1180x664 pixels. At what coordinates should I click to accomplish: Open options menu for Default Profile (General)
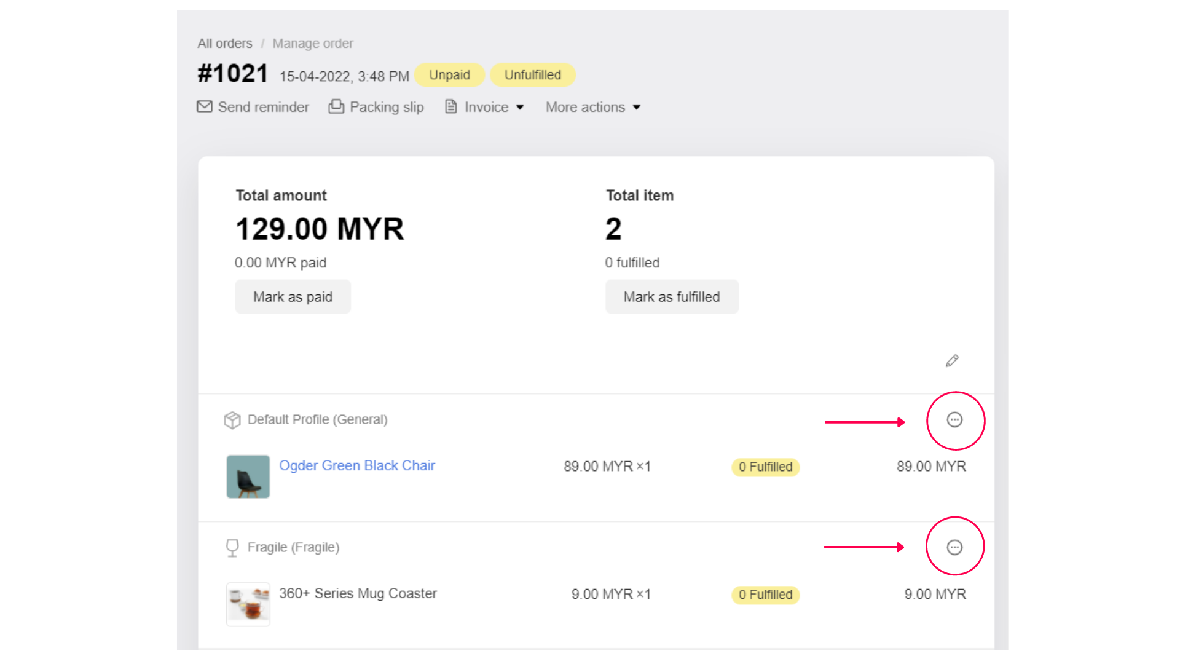click(x=954, y=420)
